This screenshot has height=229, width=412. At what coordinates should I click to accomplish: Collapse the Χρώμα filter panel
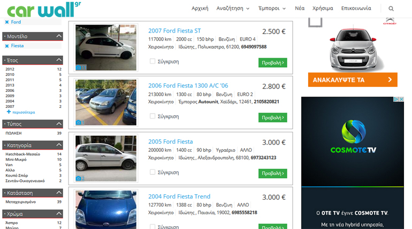click(x=59, y=214)
